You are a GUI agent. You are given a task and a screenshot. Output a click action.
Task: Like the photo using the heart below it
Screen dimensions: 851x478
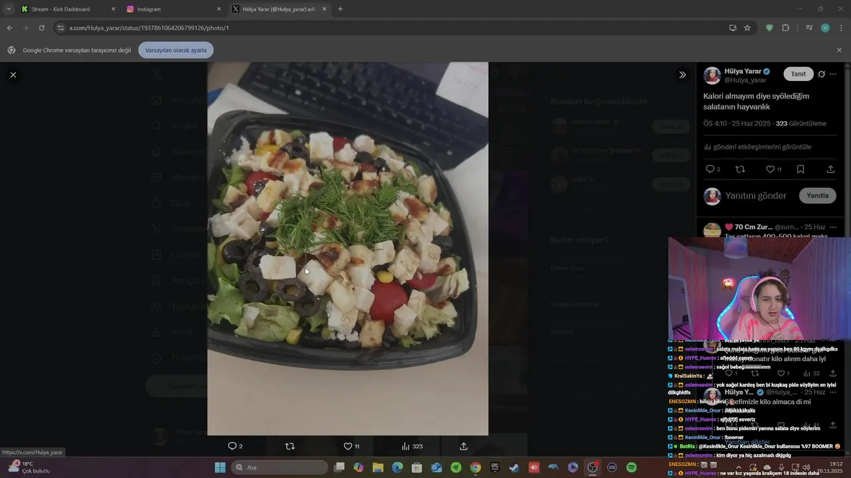[x=348, y=446]
